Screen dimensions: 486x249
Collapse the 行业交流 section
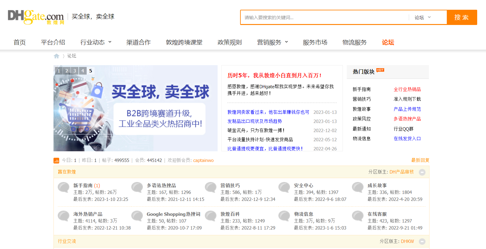(422, 242)
